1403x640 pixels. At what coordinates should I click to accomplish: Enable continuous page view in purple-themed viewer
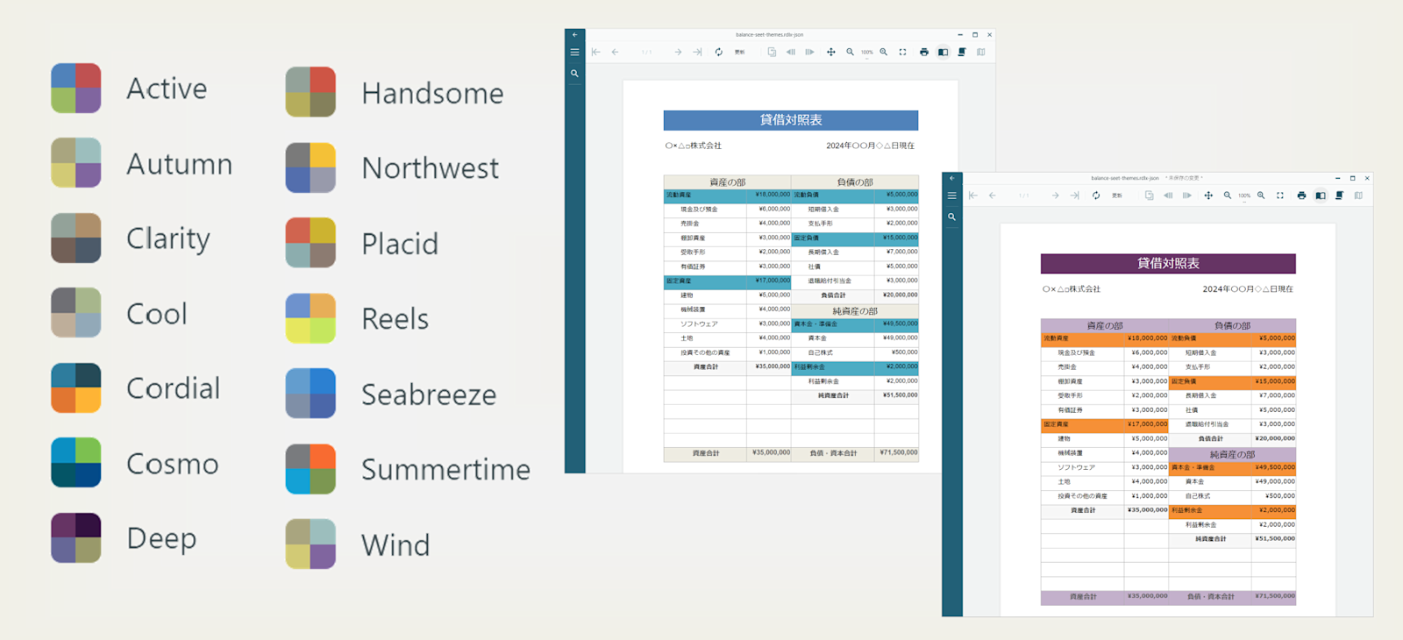point(1340,196)
